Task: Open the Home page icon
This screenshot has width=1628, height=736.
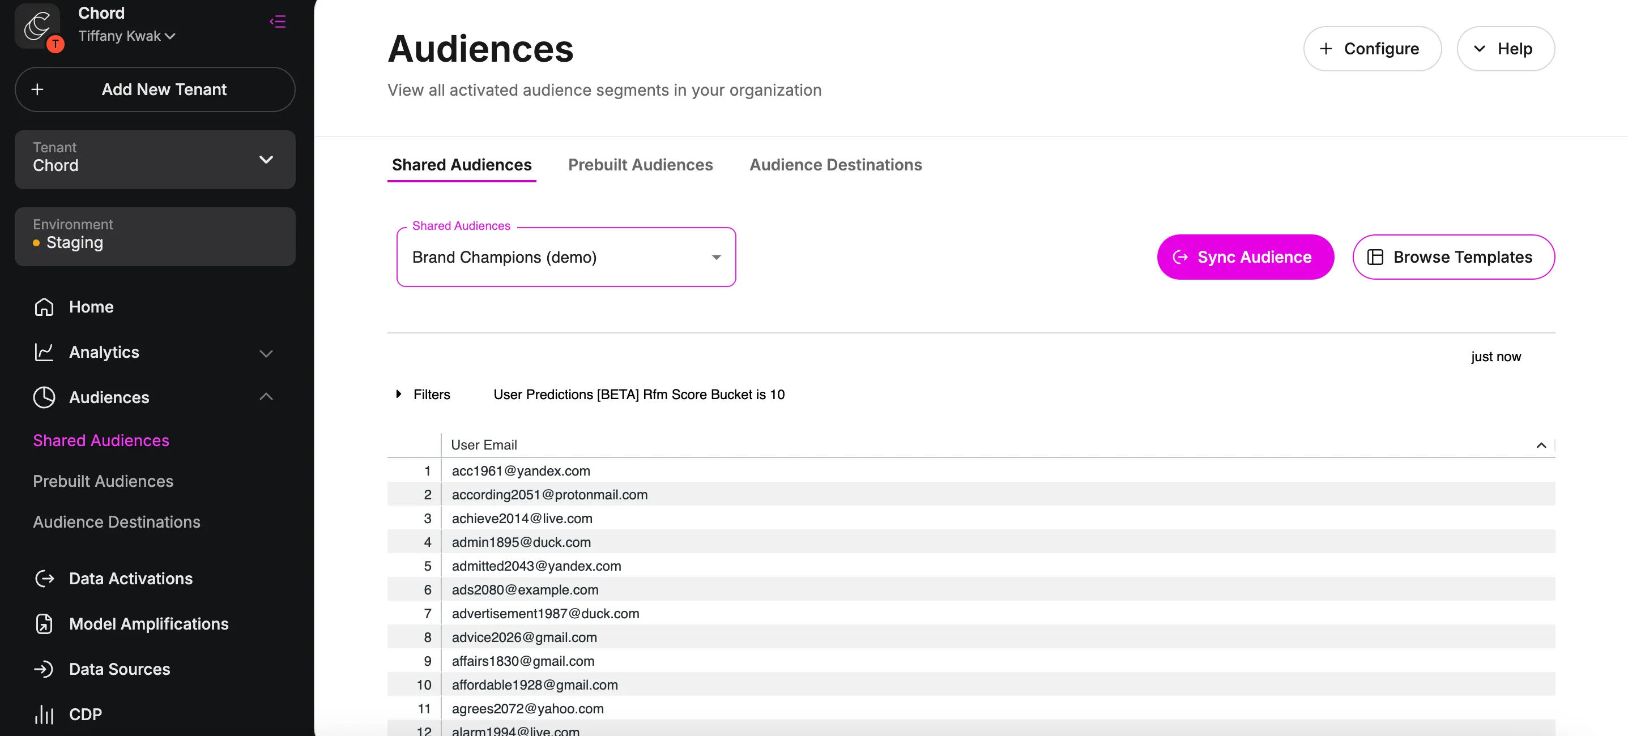Action: [x=44, y=307]
